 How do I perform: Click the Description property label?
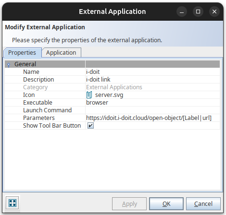click(x=38, y=80)
